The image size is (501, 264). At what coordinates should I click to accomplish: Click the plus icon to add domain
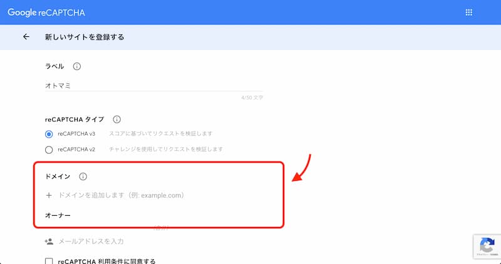pos(49,195)
